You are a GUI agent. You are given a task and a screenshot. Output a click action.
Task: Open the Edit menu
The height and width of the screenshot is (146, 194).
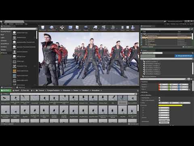(6, 24)
